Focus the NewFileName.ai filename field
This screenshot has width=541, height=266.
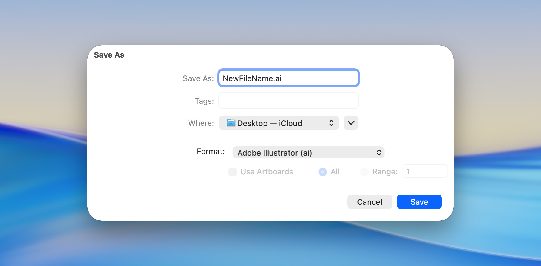tap(288, 78)
